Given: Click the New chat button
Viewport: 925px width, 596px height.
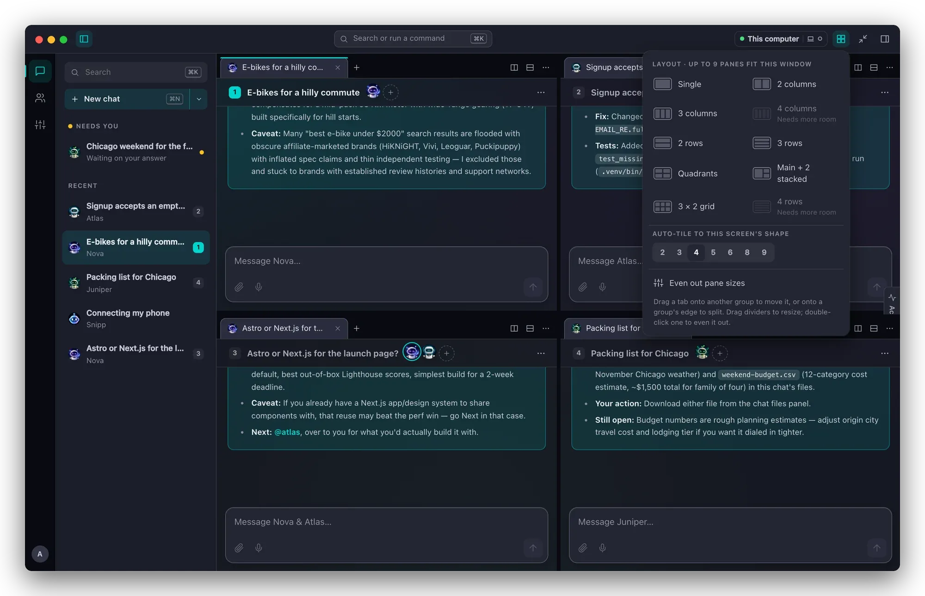Looking at the screenshot, I should click(x=127, y=99).
